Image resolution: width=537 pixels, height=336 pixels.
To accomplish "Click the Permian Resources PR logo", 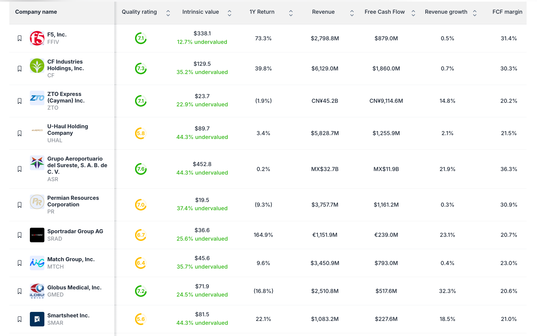I will [37, 202].
